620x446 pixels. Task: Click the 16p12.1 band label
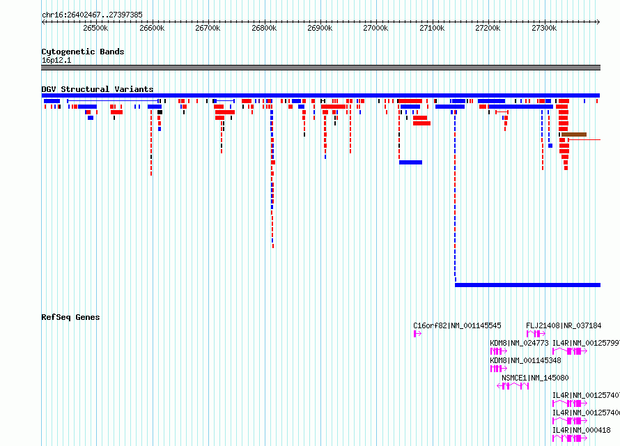pos(56,60)
